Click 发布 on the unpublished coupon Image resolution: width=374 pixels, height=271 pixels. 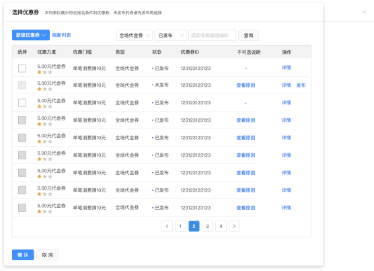[x=301, y=85]
